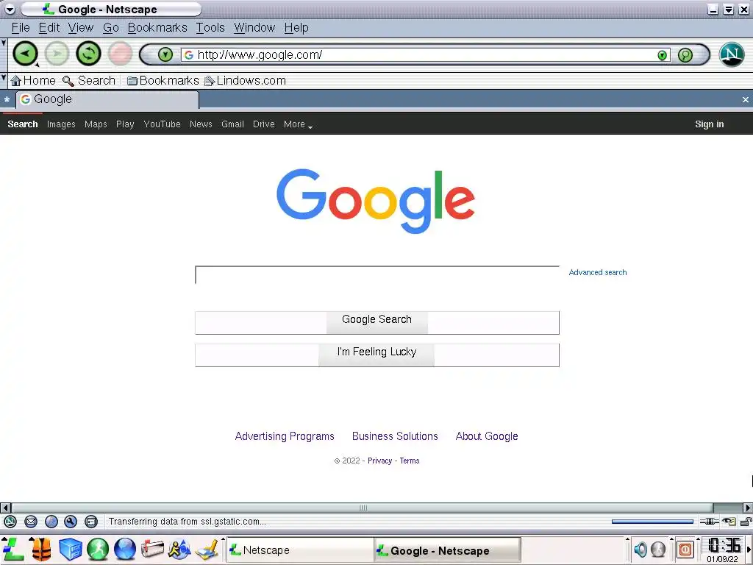Viewport: 753px width, 565px height.
Task: Open the Advertising Programs link
Action: [285, 436]
